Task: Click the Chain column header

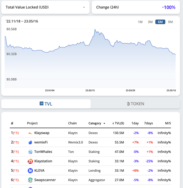Action: click(x=72, y=123)
